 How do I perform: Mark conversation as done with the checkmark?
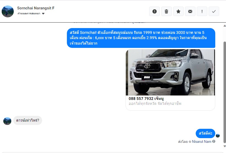(214, 11)
